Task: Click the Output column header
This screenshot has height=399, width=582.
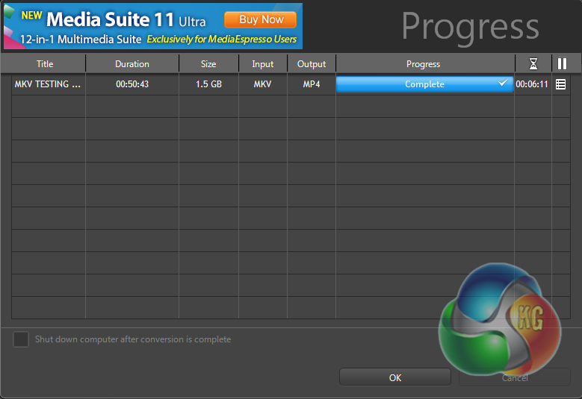Action: [x=312, y=63]
